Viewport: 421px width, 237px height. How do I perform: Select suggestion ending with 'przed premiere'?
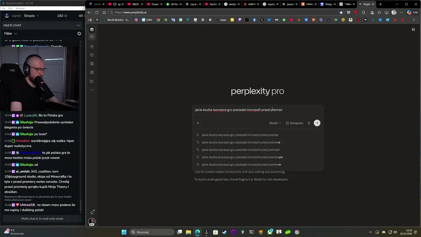258,143
